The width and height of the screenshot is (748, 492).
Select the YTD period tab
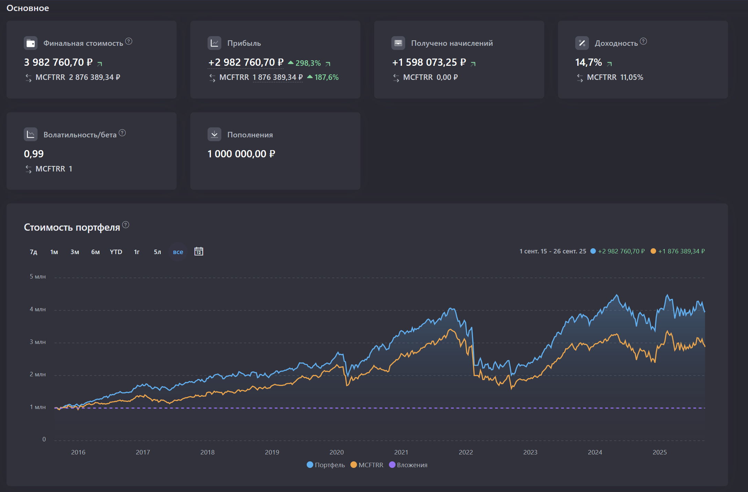[x=116, y=252]
